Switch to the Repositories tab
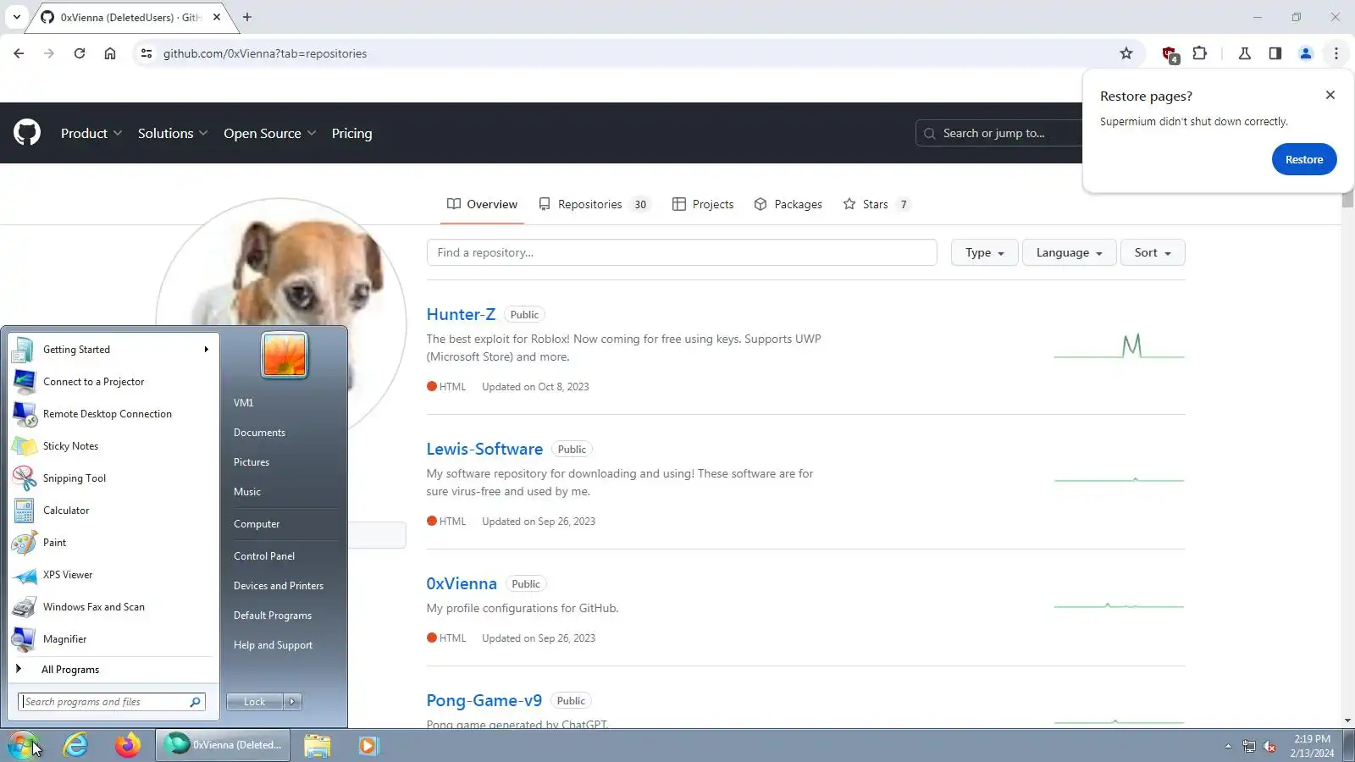Viewport: 1355px width, 762px height. [x=594, y=204]
